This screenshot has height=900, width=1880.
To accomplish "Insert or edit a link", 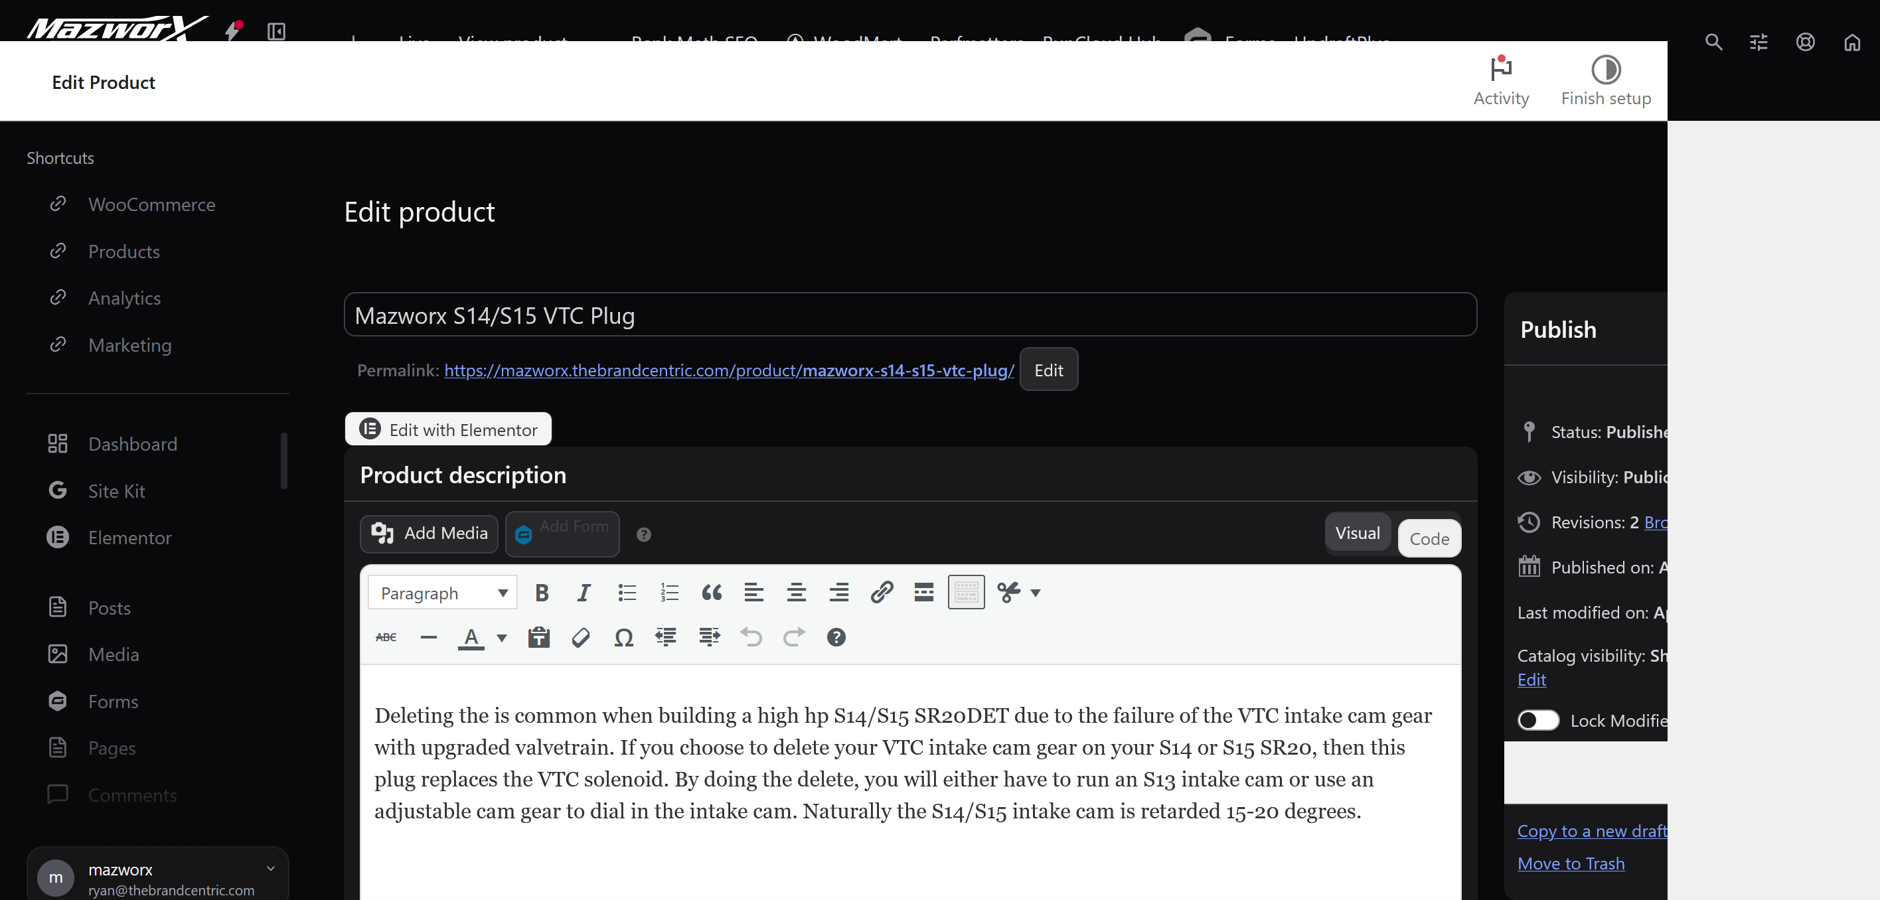I will click(882, 593).
